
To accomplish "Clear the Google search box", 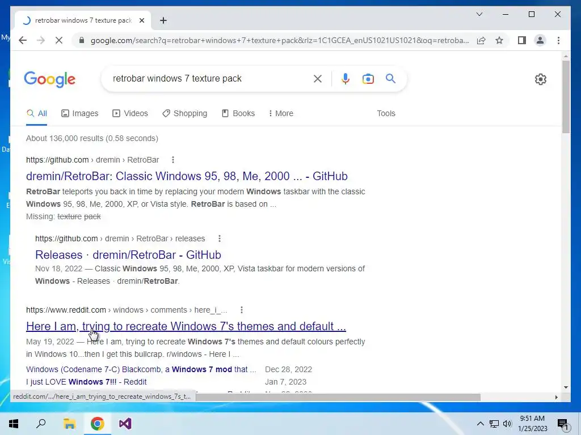I will (318, 78).
